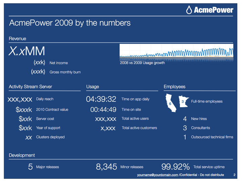This screenshot has height=184, width=242.
Task: Select the Net income label
Action: click(58, 63)
